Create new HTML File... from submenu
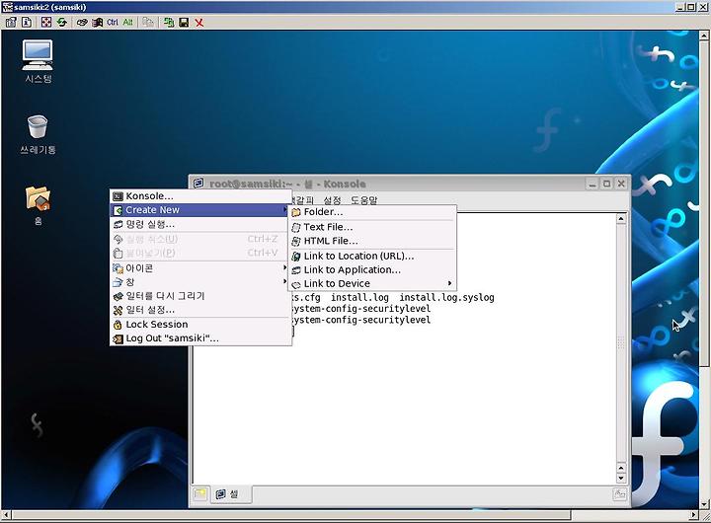Image resolution: width=711 pixels, height=523 pixels. click(x=372, y=241)
